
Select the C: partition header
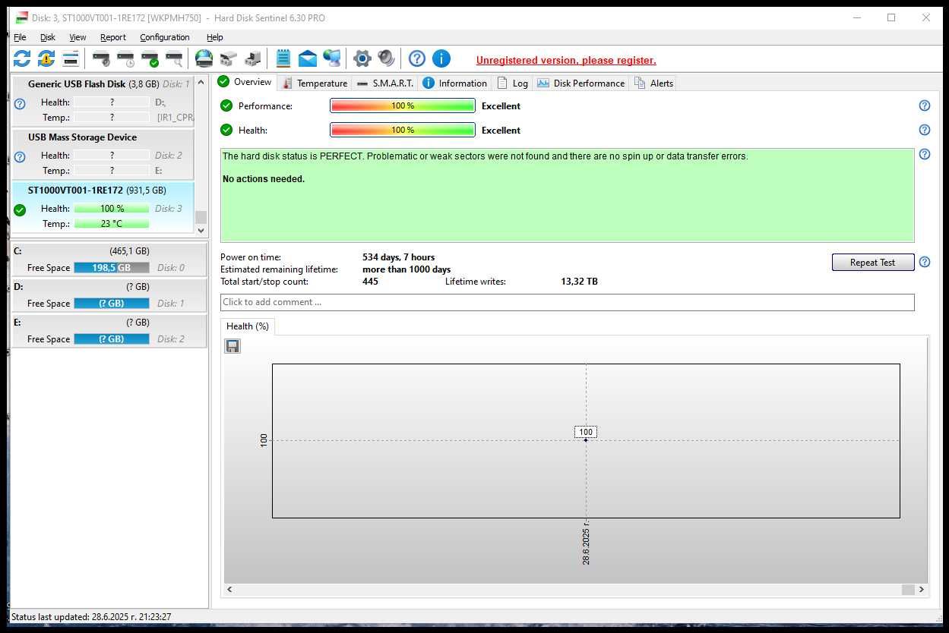tap(109, 250)
